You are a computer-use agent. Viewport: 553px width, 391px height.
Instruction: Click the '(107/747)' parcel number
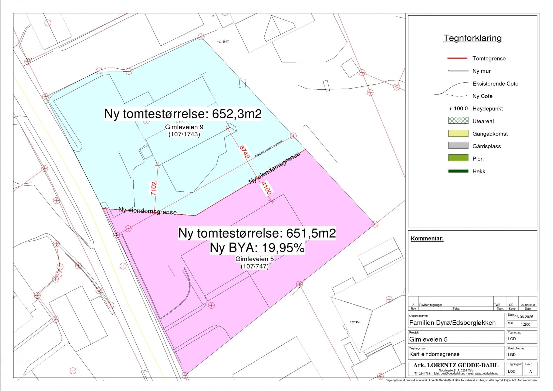pyautogui.click(x=255, y=266)
